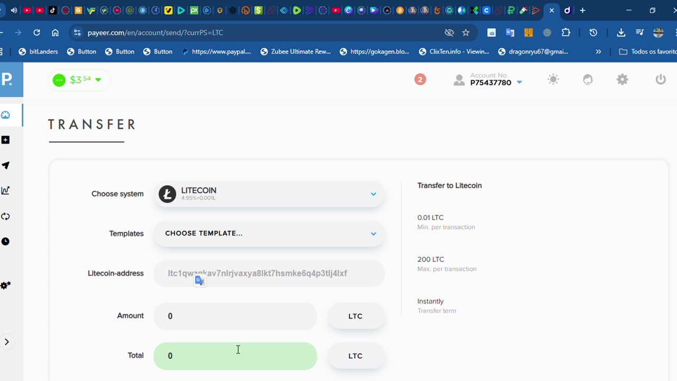This screenshot has height=381, width=677.
Task: Click the LTC button beside Amount
Action: click(x=355, y=316)
